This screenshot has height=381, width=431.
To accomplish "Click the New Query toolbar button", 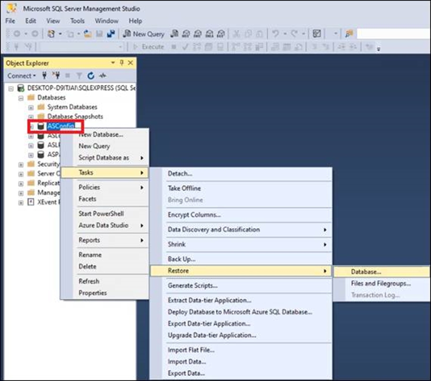I will pyautogui.click(x=143, y=34).
